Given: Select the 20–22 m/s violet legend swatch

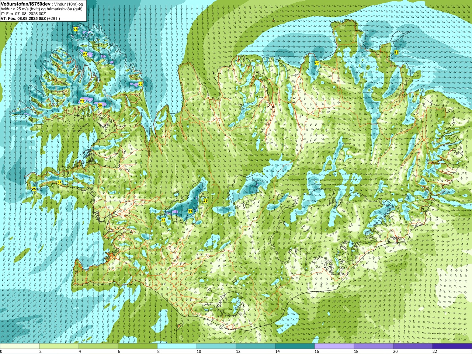Looking at the screenshot, I should pyautogui.click(x=413, y=346).
